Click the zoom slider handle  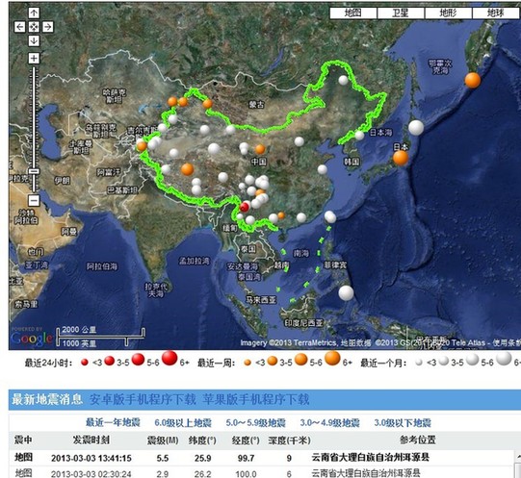(x=34, y=171)
